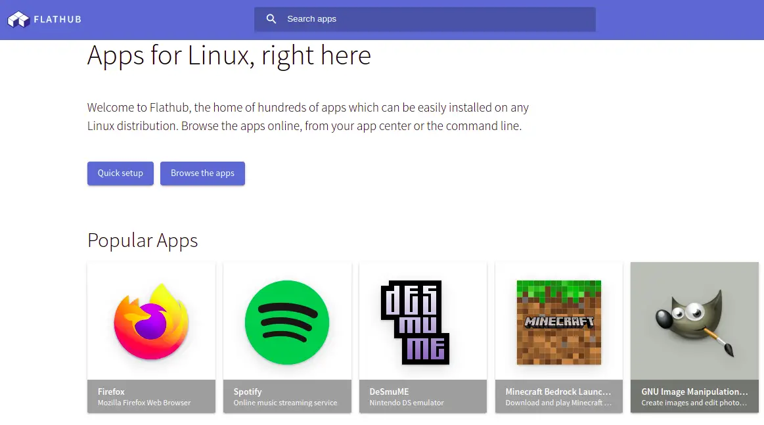Screen dimensions: 764x425
Task: Open the Firefox app icon
Action: click(x=151, y=322)
